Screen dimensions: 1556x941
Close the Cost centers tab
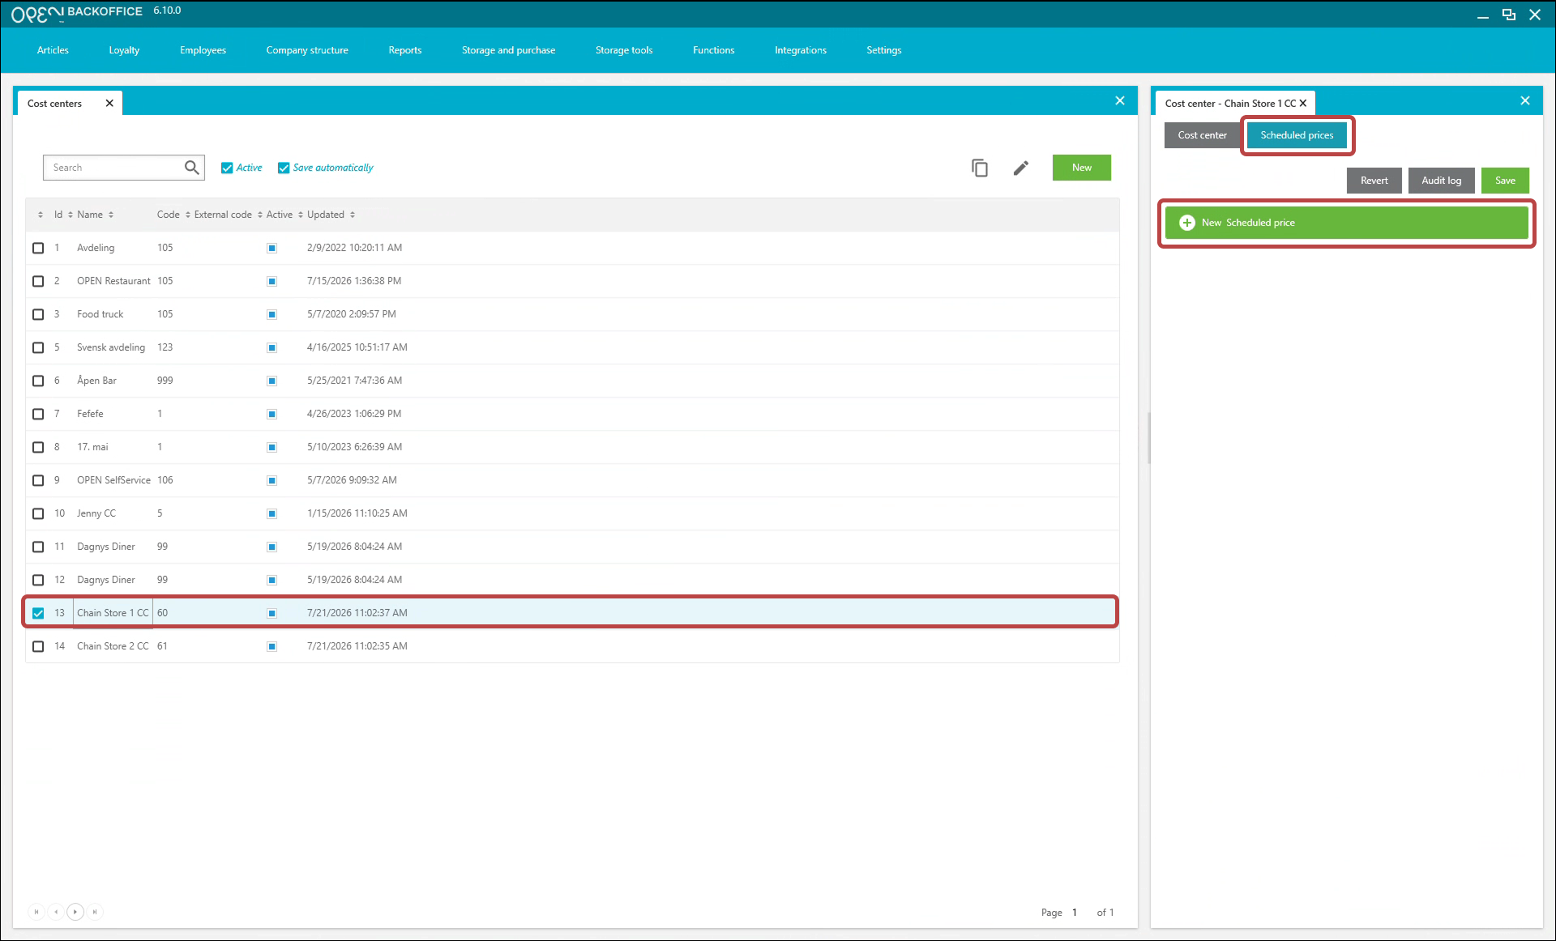click(109, 103)
